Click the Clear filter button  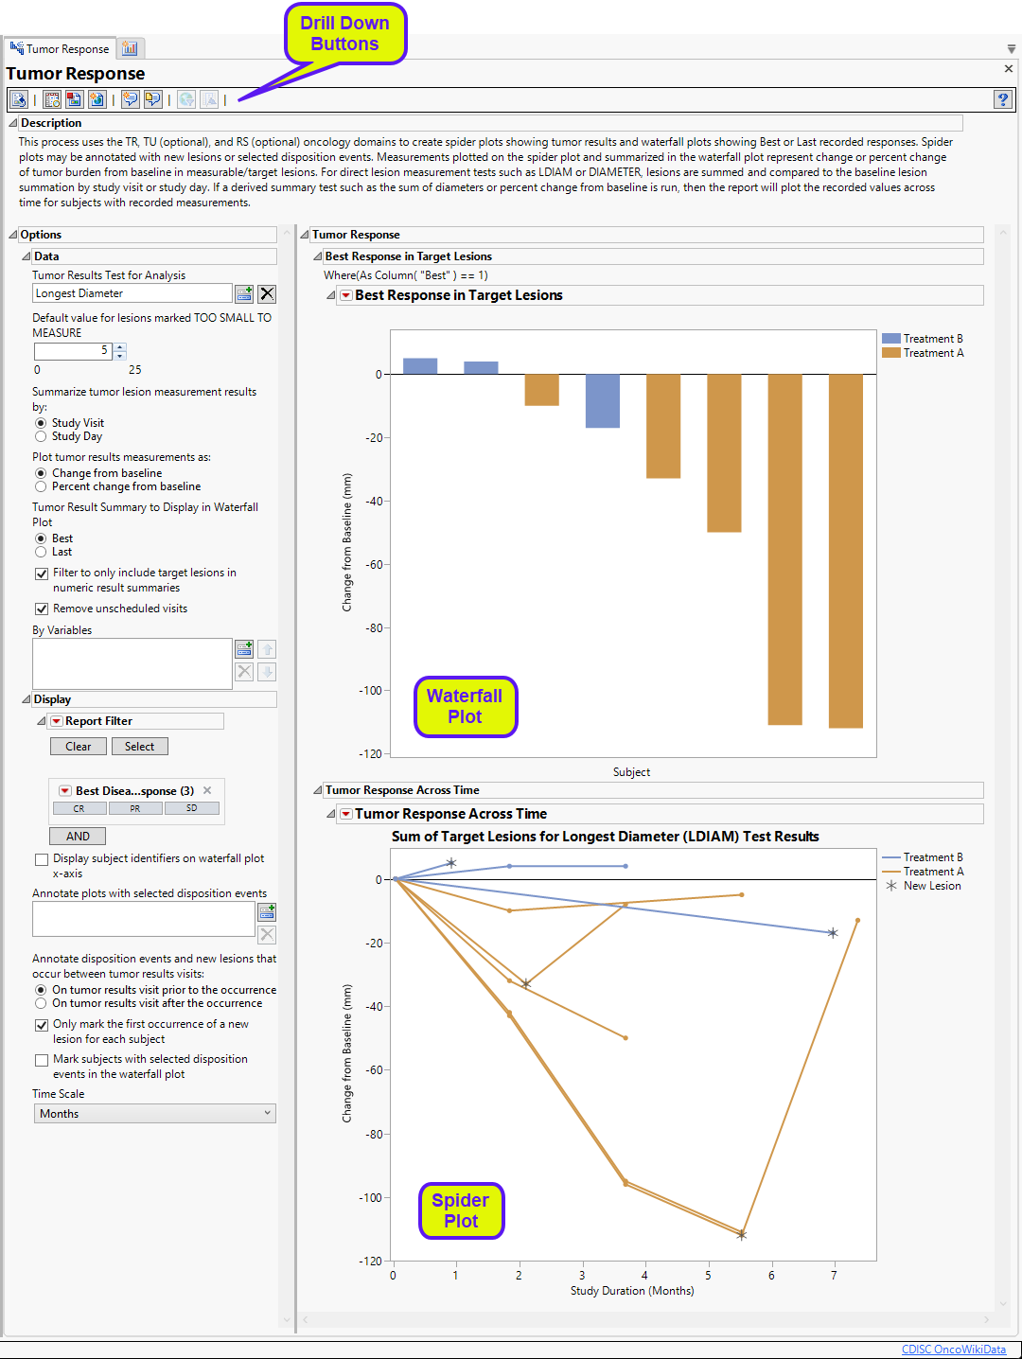[79, 747]
